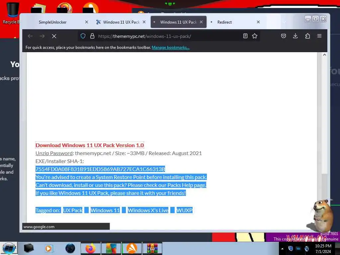
Task: Switch to the first Windows 11 UX Pack tab
Action: coord(122,22)
